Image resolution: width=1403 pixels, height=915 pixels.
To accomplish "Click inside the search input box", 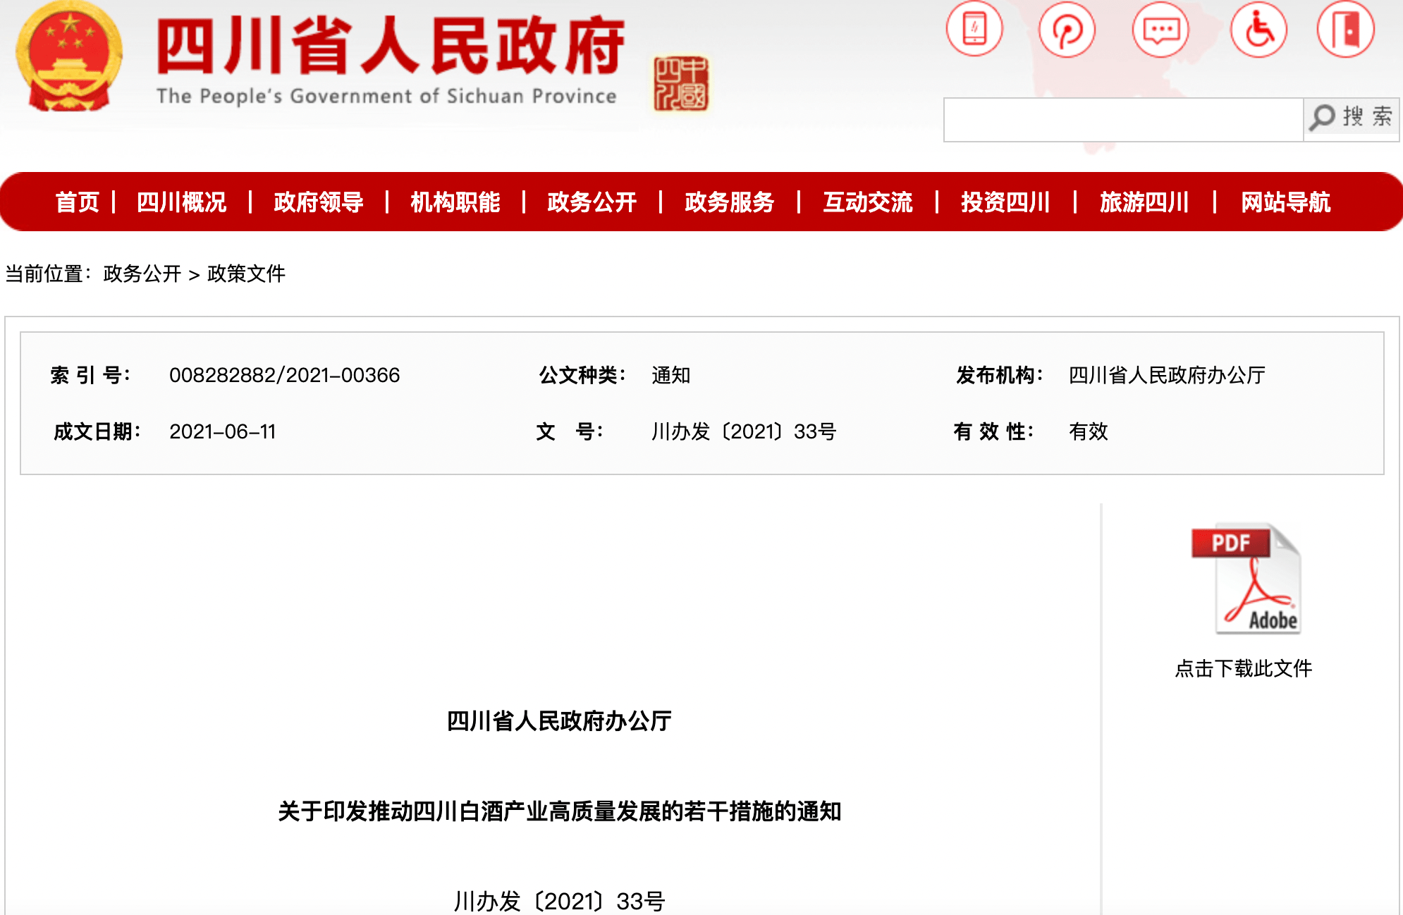I will (x=1122, y=120).
